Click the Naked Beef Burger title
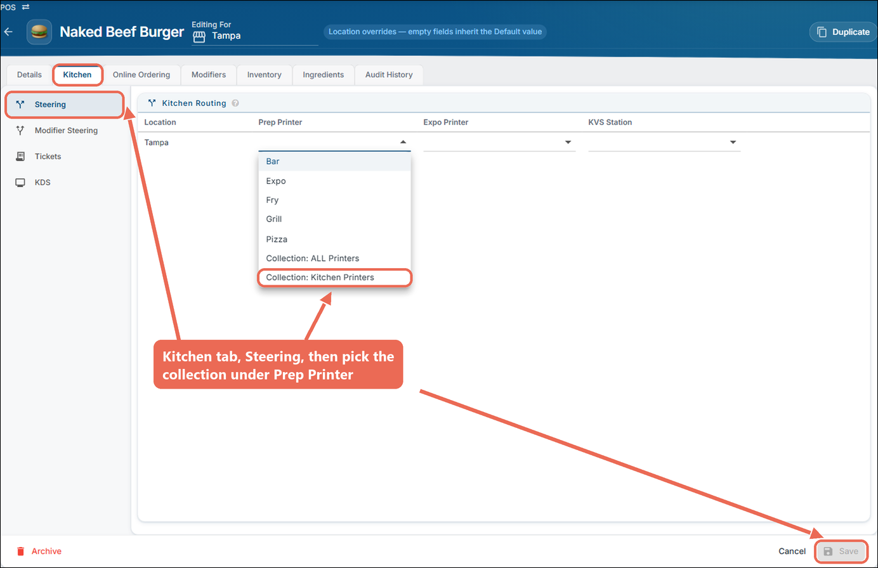The width and height of the screenshot is (878, 568). (x=122, y=32)
